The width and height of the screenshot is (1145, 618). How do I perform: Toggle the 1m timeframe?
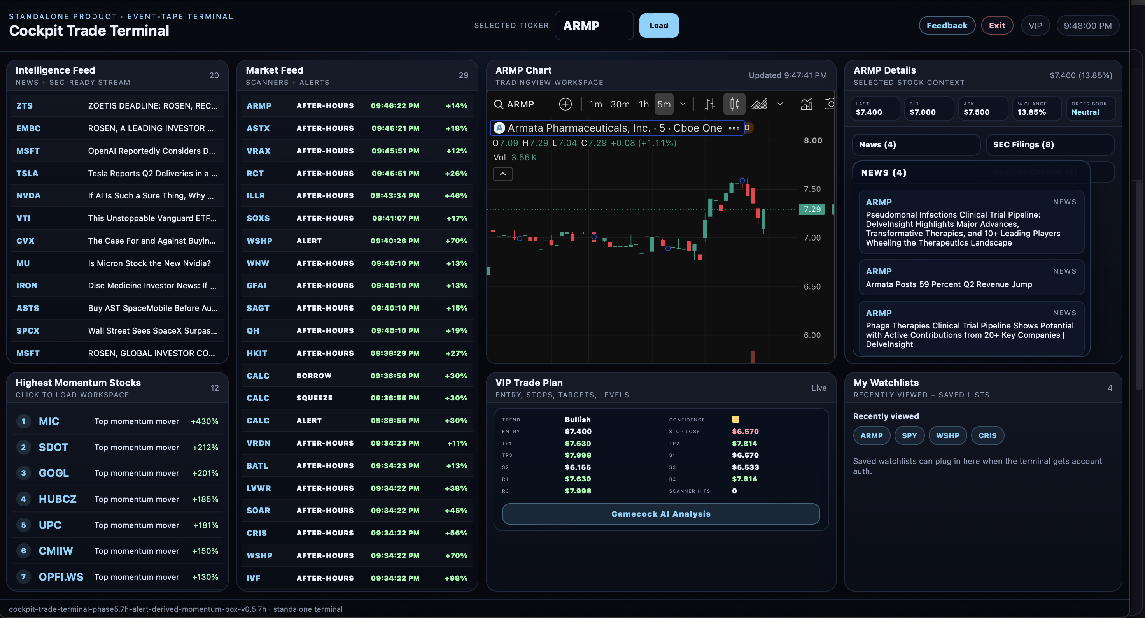pos(595,104)
